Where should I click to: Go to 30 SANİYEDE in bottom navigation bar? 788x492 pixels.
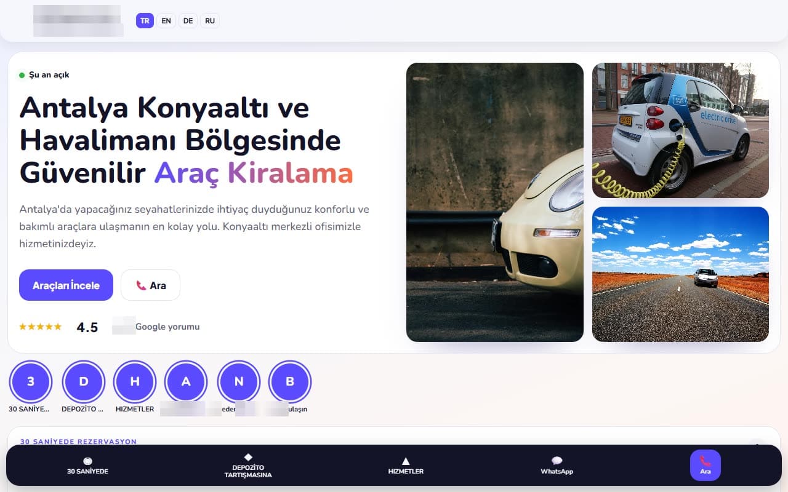point(87,466)
